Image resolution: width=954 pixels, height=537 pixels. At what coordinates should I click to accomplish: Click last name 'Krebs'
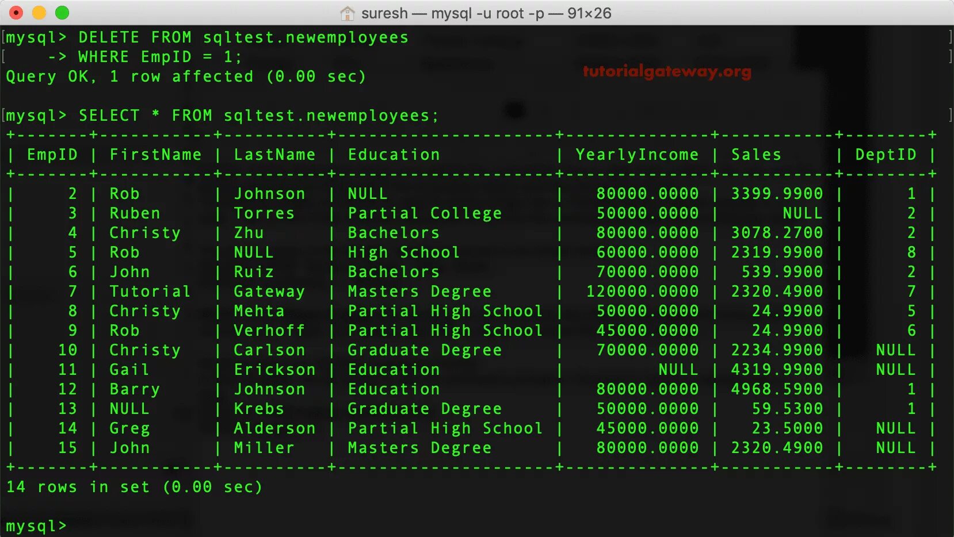coord(259,409)
